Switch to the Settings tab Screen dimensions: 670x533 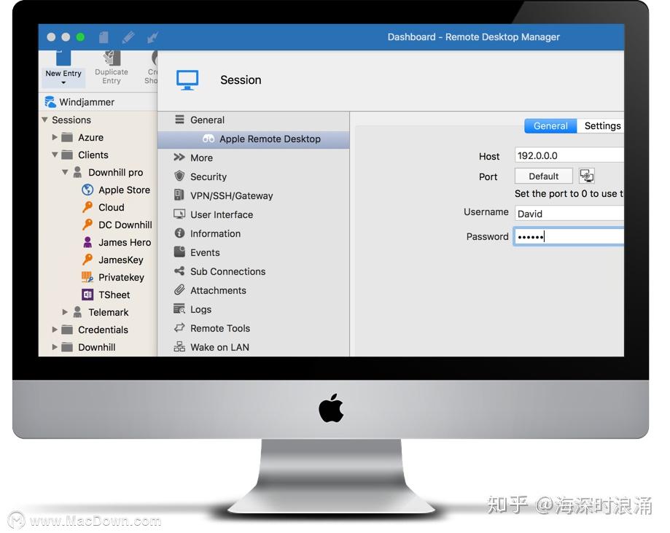point(602,125)
